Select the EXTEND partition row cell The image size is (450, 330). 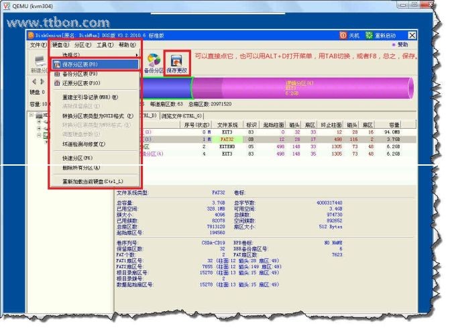click(x=227, y=146)
